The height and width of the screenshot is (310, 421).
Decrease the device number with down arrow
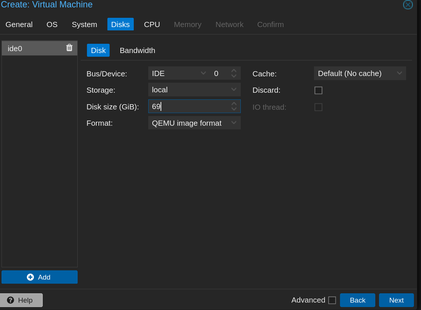click(x=234, y=76)
